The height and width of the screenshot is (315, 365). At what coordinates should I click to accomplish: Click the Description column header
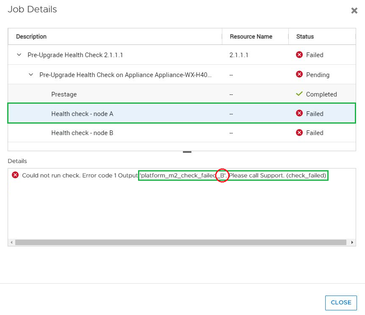pyautogui.click(x=31, y=36)
